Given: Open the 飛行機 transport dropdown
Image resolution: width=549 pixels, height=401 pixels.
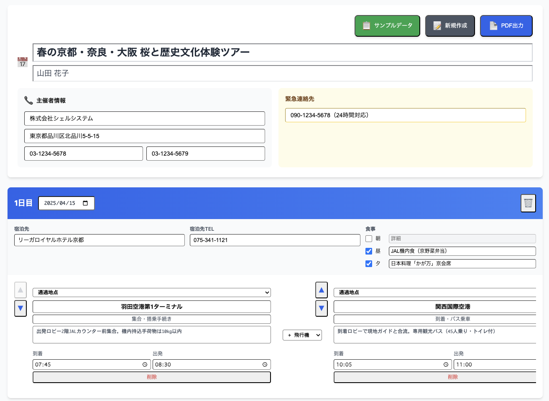Looking at the screenshot, I should (x=302, y=335).
